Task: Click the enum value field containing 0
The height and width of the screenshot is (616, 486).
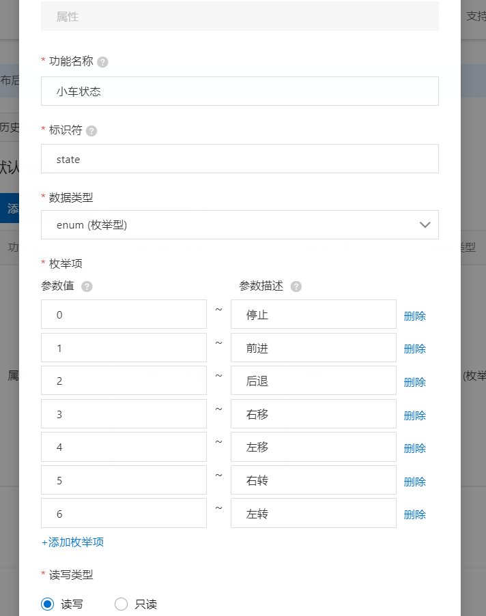Action: [123, 315]
